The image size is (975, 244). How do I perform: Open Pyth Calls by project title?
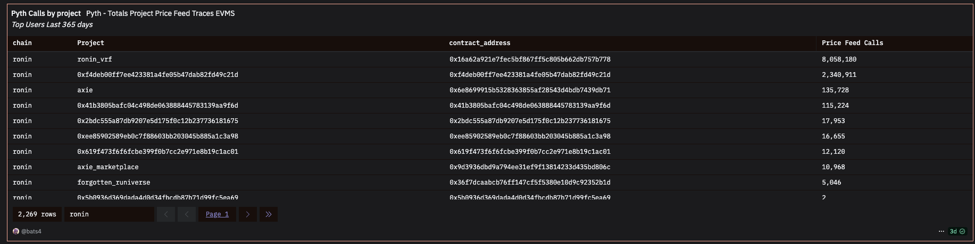46,13
